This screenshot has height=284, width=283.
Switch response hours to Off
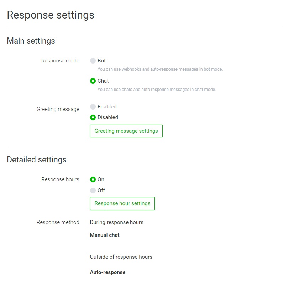[93, 191]
